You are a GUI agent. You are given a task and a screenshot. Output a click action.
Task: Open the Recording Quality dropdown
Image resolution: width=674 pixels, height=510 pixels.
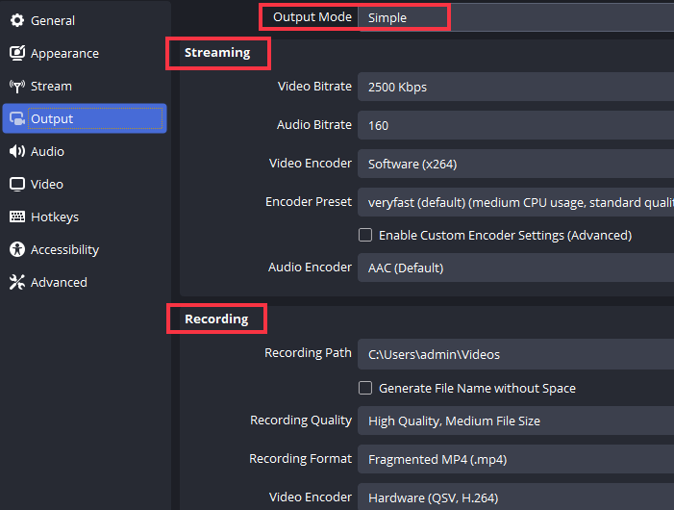coord(514,421)
